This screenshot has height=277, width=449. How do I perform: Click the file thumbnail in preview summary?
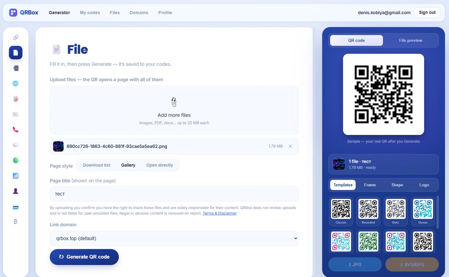[339, 164]
